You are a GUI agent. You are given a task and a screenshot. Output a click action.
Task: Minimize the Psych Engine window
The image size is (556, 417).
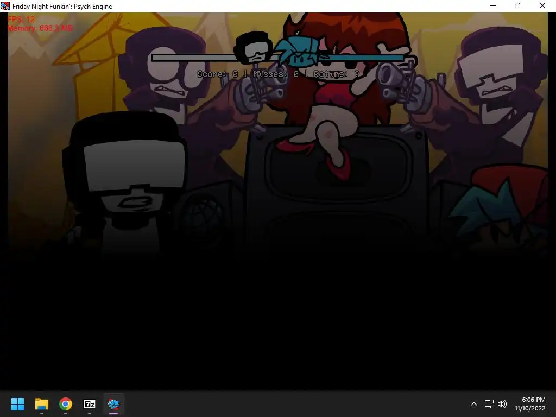(x=493, y=5)
